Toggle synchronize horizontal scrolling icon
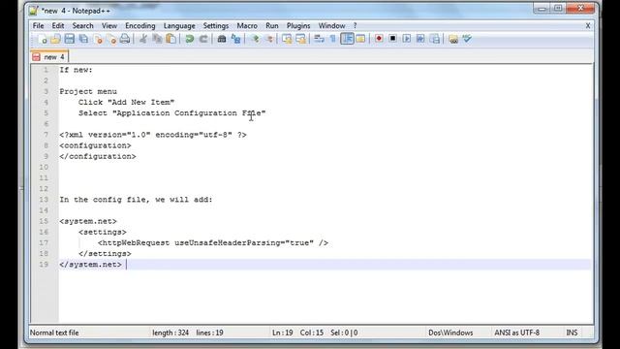 [x=301, y=39]
